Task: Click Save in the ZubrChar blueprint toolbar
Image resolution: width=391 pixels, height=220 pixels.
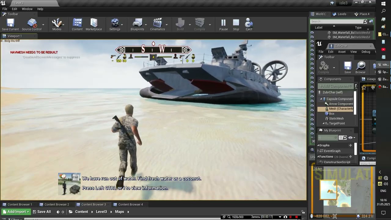Action: click(x=348, y=68)
